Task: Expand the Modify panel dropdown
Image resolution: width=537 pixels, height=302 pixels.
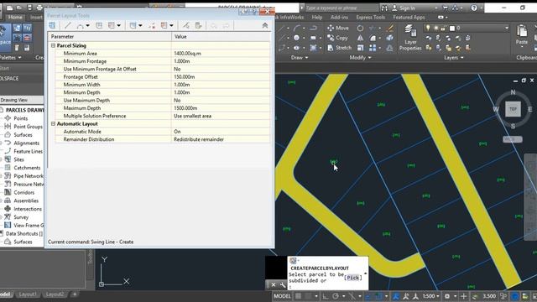Action: tap(360, 58)
